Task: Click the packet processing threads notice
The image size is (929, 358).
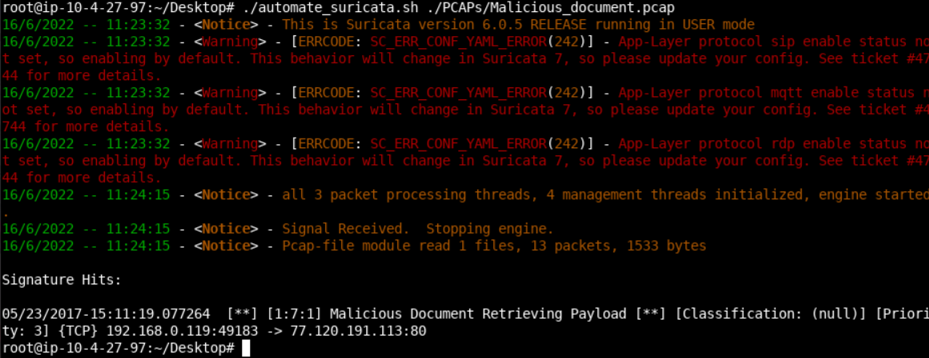Action: point(605,195)
